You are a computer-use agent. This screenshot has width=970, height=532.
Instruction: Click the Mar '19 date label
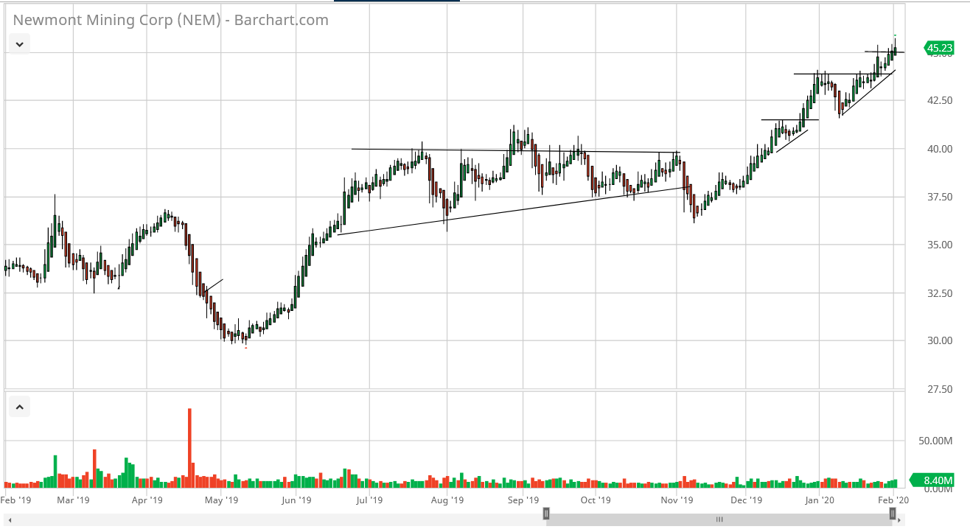click(73, 500)
